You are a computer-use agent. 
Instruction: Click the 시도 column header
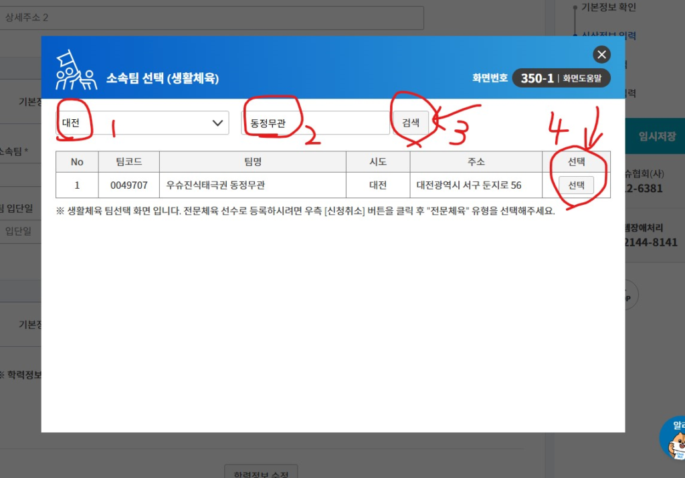pos(378,162)
